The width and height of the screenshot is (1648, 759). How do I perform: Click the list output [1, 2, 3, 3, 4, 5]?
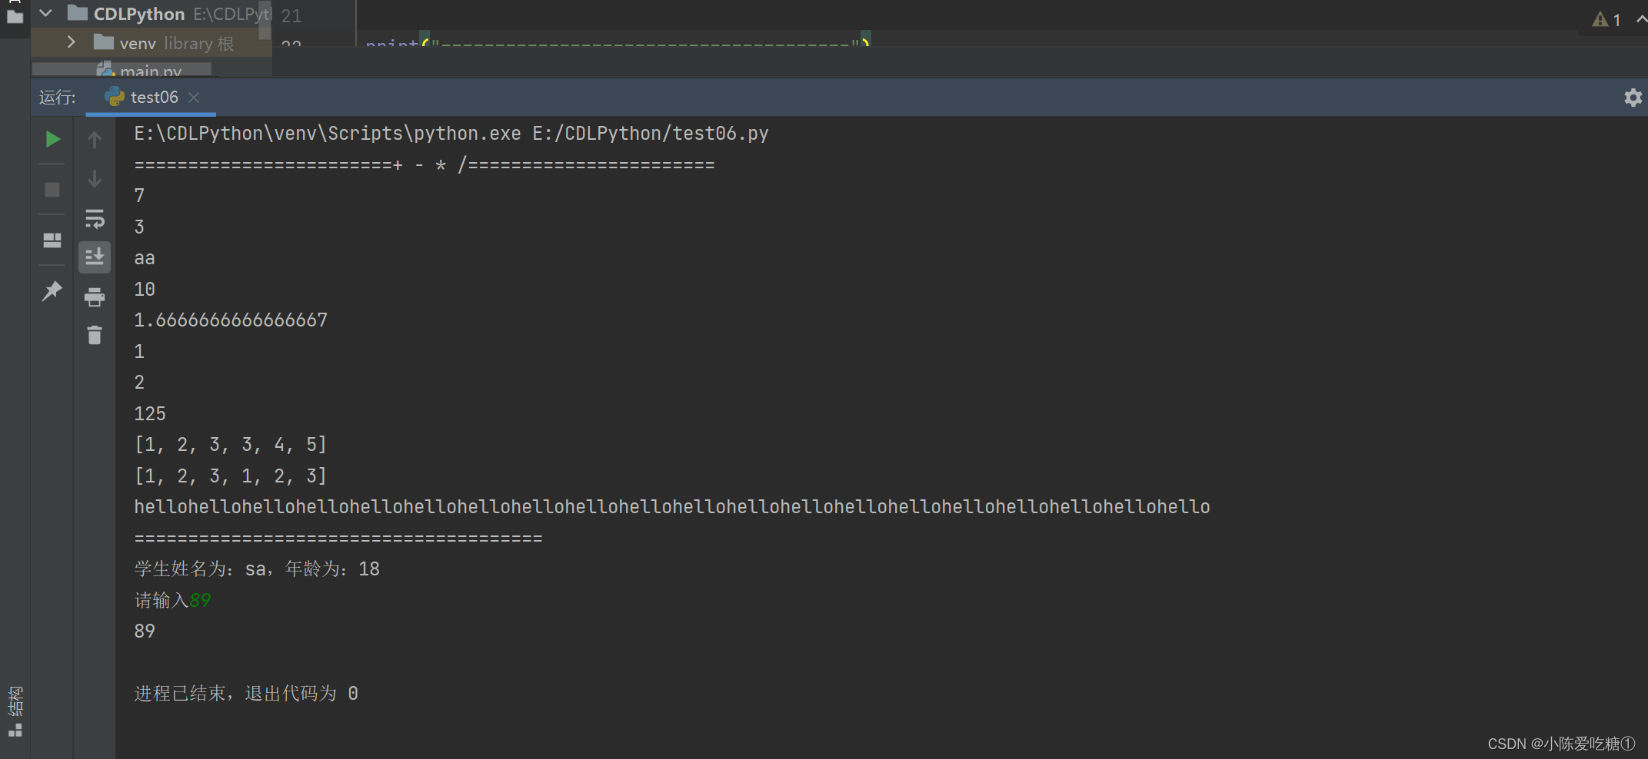pos(231,445)
